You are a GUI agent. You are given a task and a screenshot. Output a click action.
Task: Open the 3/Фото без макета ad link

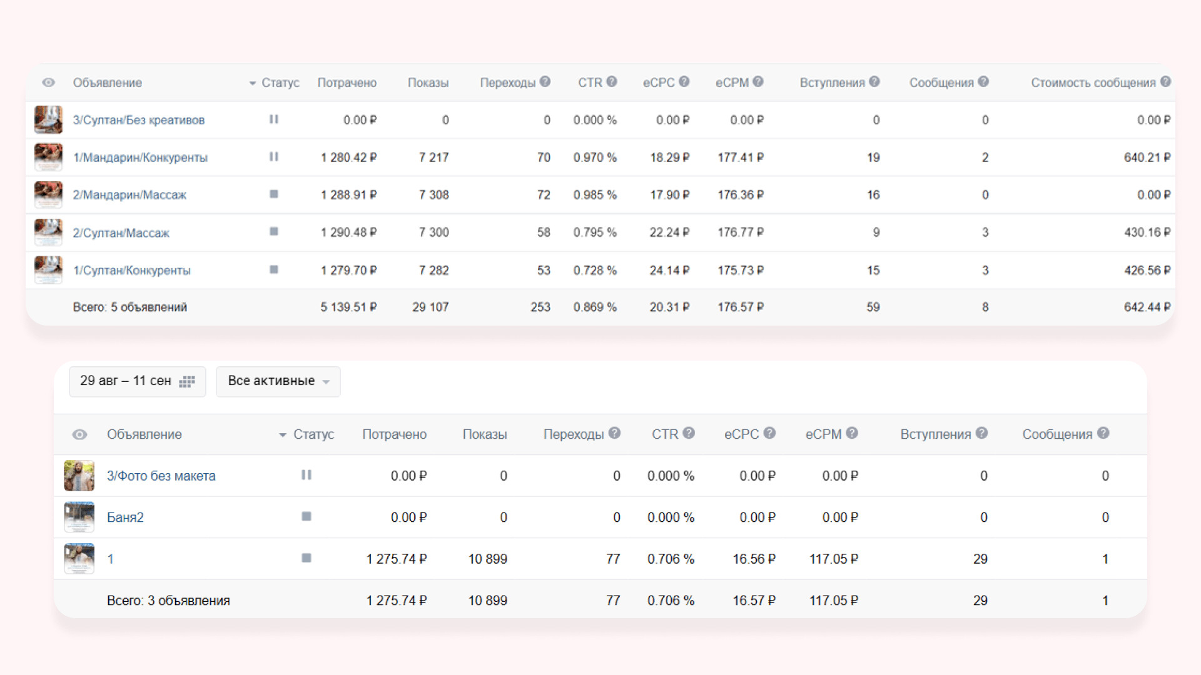[x=161, y=476]
